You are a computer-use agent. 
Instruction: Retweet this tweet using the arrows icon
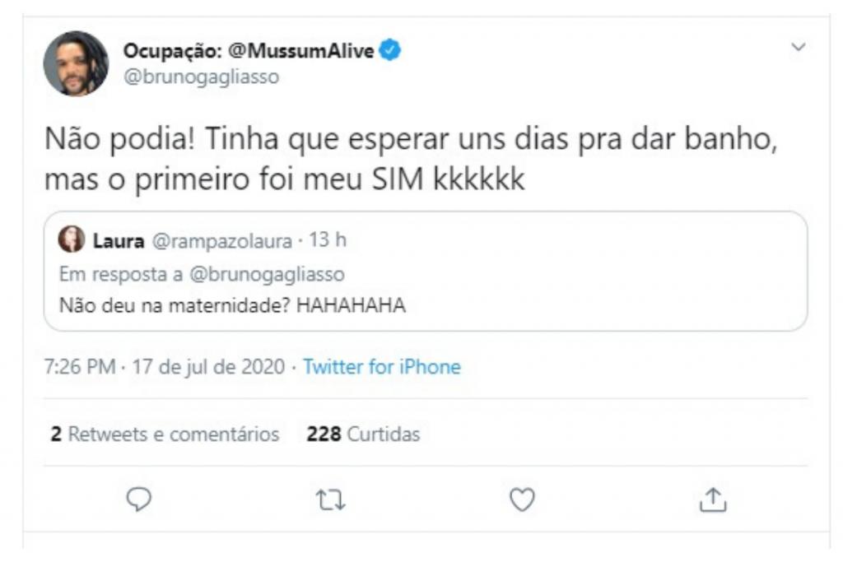coord(331,499)
